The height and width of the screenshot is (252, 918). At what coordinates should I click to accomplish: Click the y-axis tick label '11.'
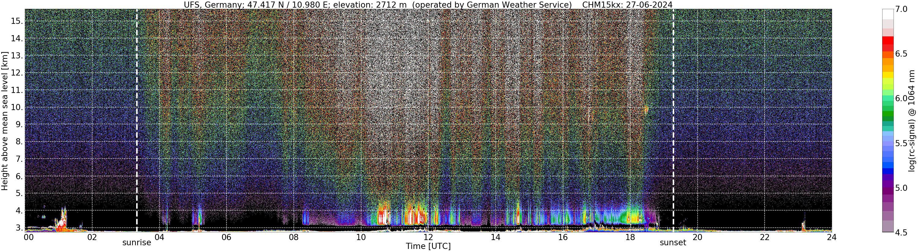[x=17, y=90]
